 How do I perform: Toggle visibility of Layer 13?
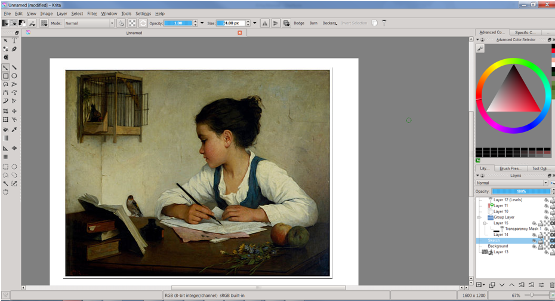point(546,252)
